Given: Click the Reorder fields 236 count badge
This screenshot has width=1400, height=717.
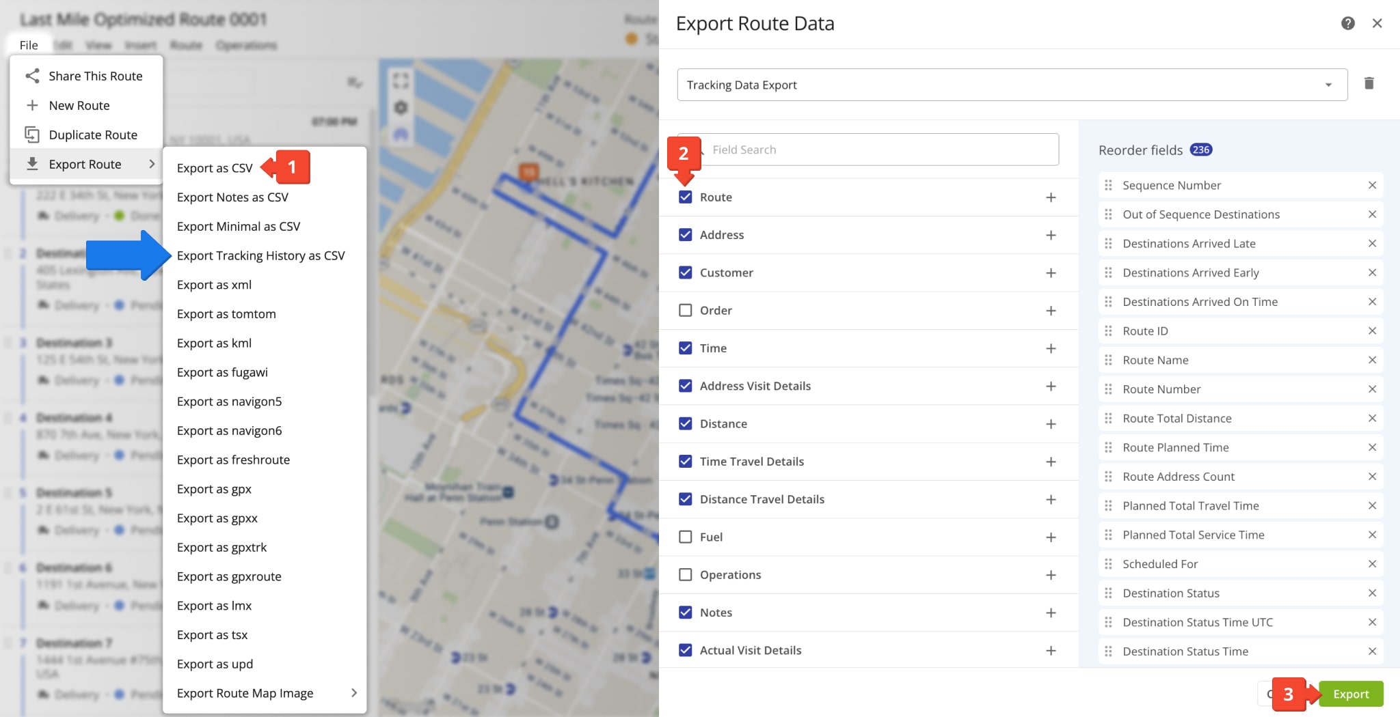Looking at the screenshot, I should pos(1201,150).
